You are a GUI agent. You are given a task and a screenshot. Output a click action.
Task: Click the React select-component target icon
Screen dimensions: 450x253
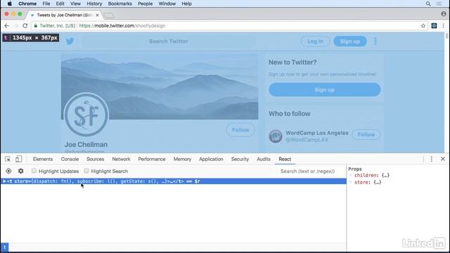click(x=8, y=171)
